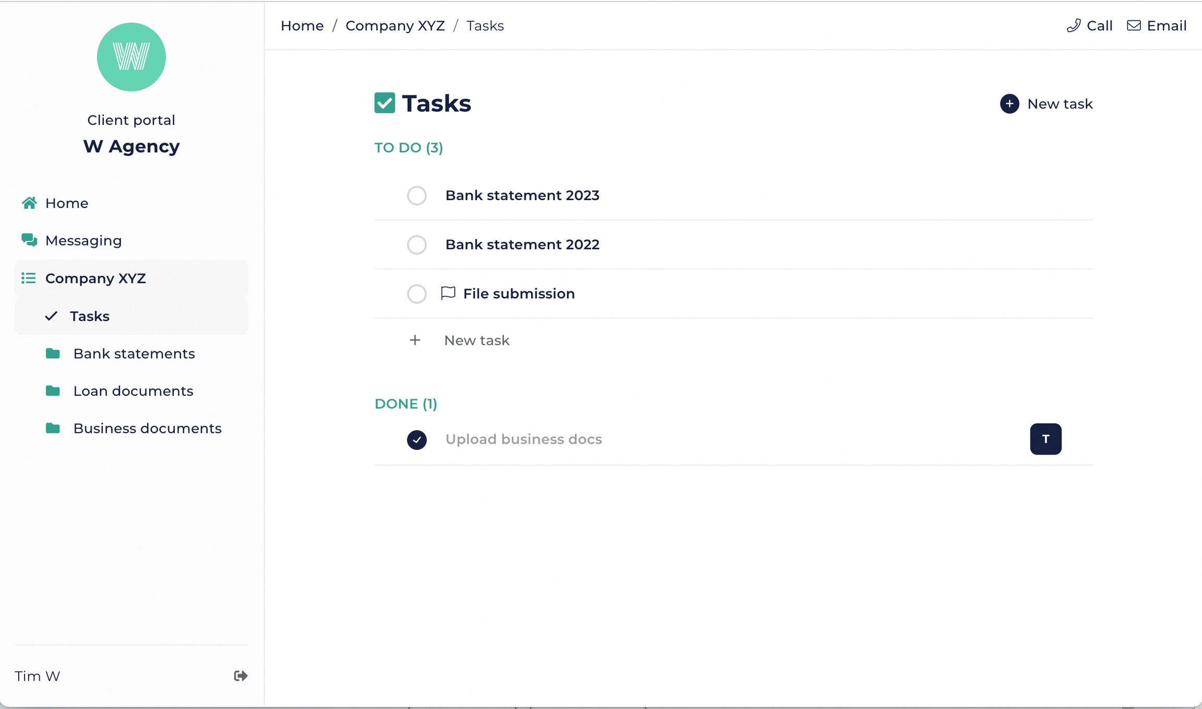Click the phone Call icon
1202x709 pixels.
(x=1074, y=26)
